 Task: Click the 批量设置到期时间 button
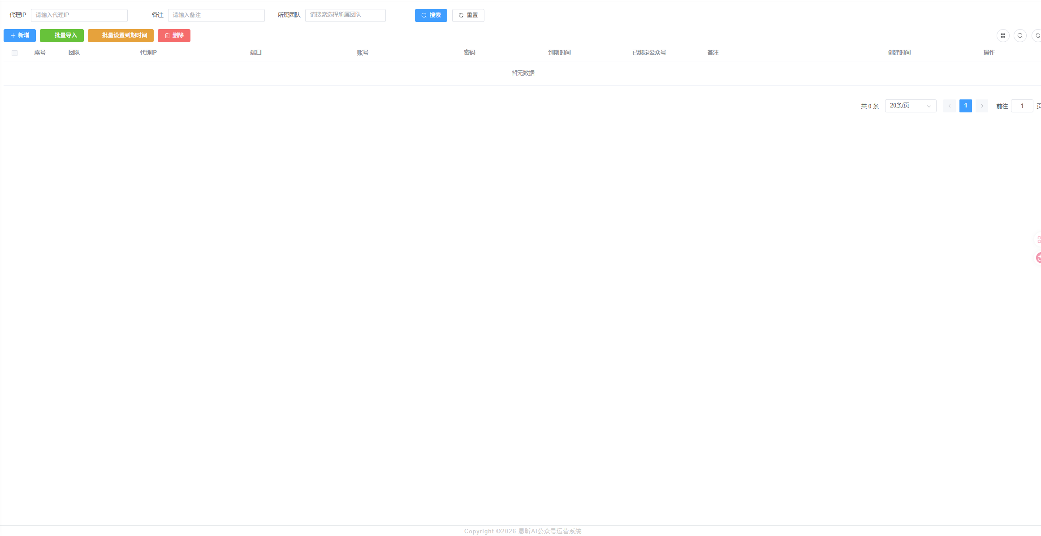point(121,35)
